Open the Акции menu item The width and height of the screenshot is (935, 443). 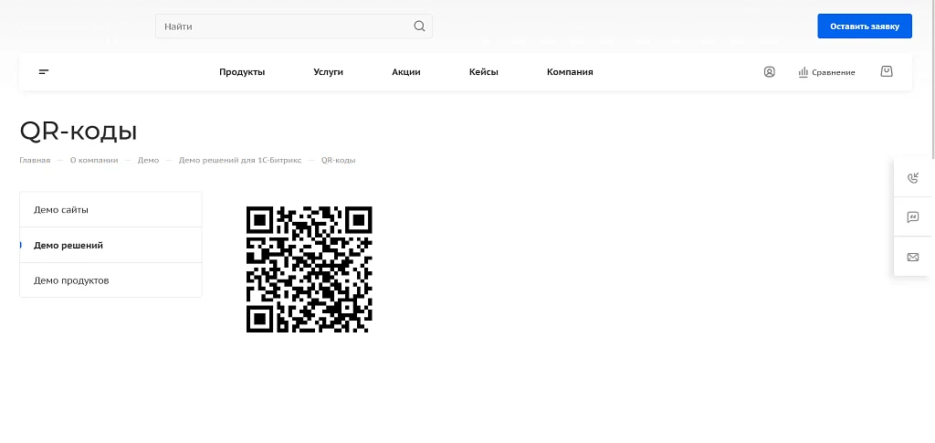click(406, 72)
